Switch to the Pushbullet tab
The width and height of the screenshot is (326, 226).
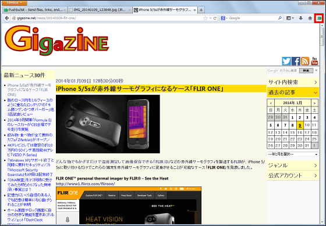click(x=35, y=10)
